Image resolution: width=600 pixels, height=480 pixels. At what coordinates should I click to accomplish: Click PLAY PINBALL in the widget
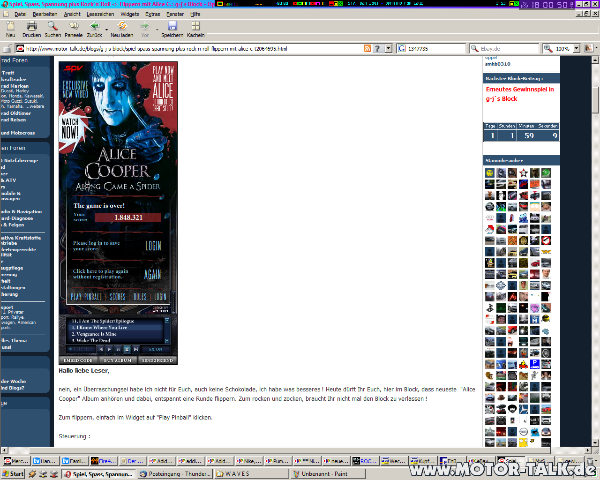(86, 297)
